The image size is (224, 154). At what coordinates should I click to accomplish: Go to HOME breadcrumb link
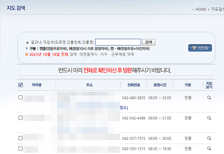201,9
